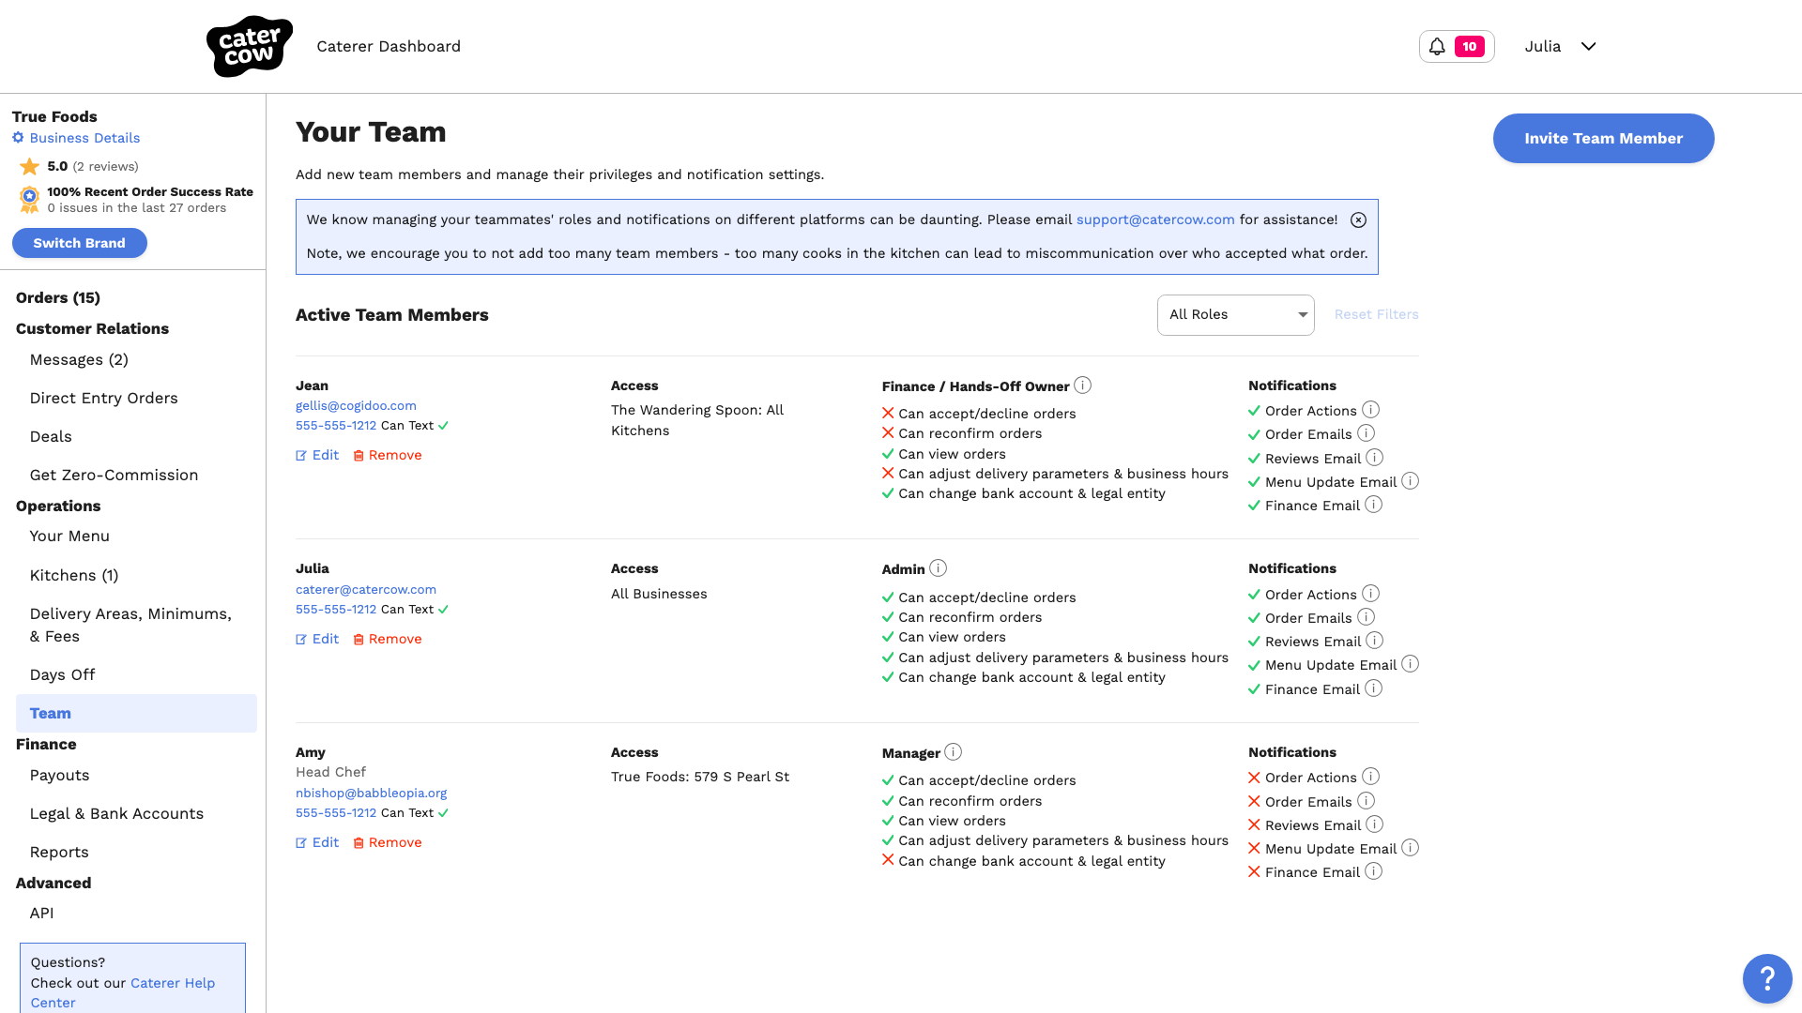Remove Jean from the team
The image size is (1802, 1013).
(x=388, y=455)
